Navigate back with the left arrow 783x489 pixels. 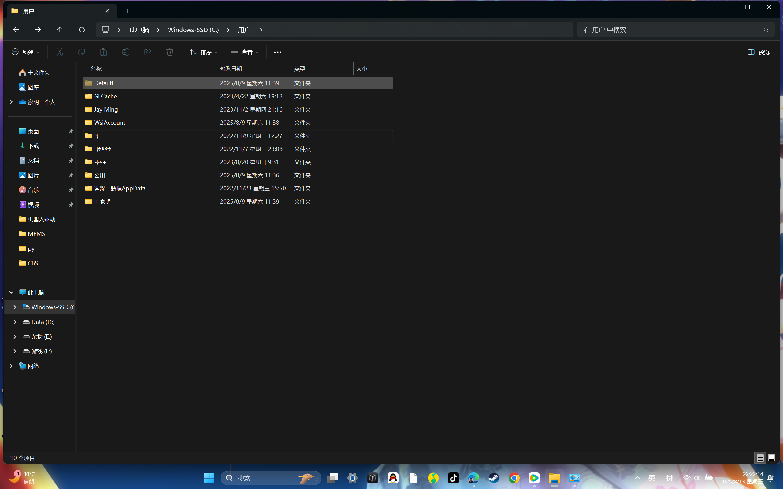16,30
